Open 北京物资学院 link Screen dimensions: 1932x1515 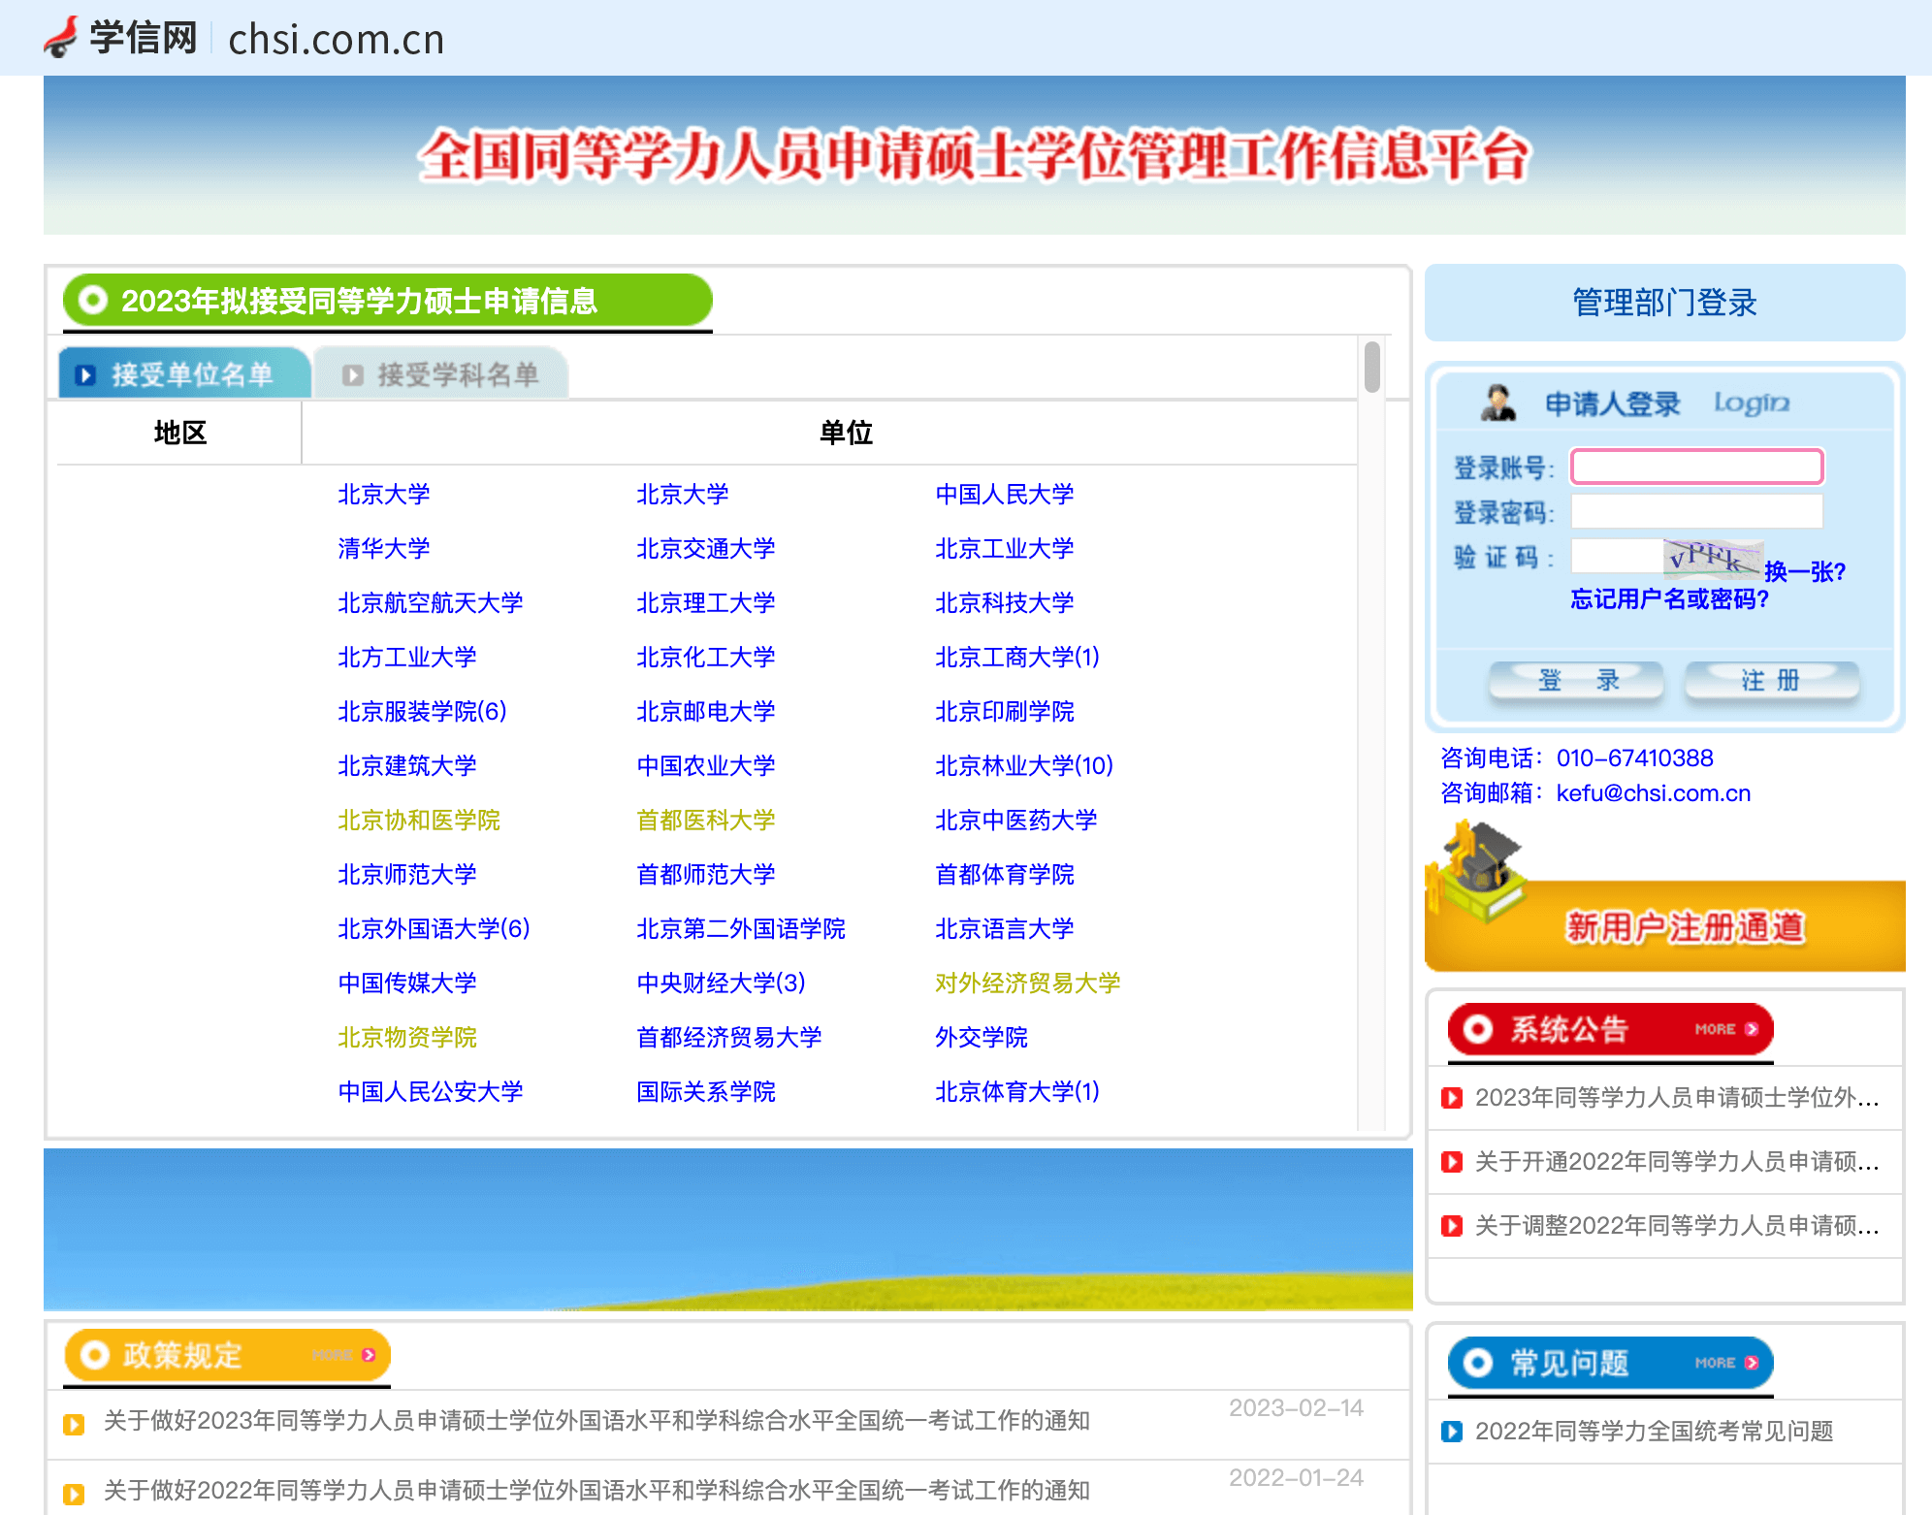pos(407,1038)
